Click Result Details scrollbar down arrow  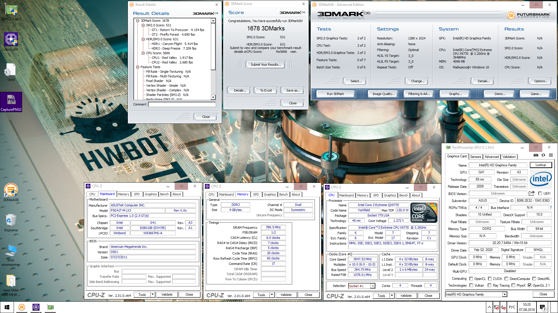[213, 97]
